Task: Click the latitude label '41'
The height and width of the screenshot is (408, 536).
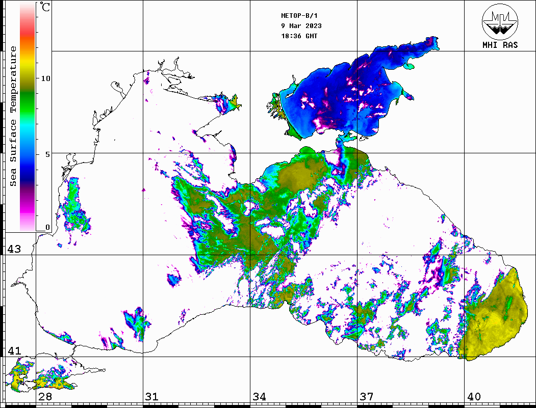Action: click(14, 351)
